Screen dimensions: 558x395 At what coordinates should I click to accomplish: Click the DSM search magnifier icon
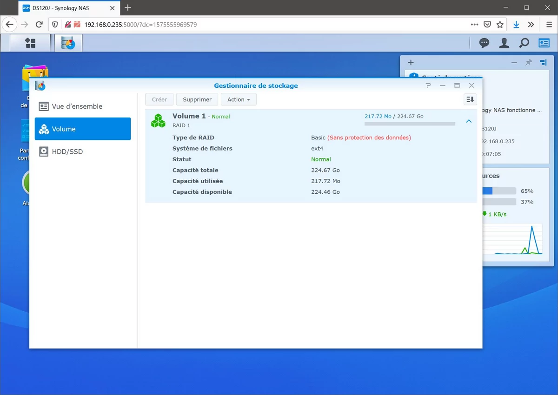pos(524,43)
